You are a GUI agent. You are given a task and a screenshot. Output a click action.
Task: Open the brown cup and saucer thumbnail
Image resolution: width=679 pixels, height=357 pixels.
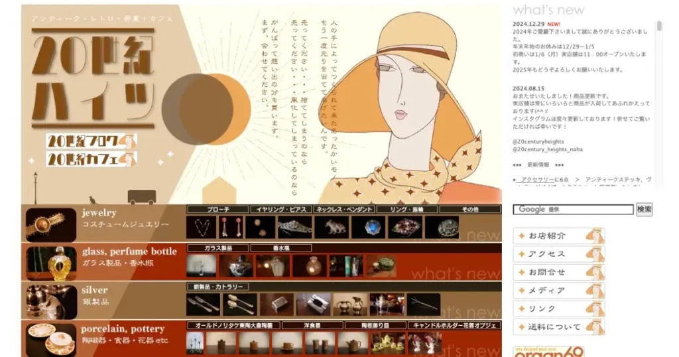288,343
